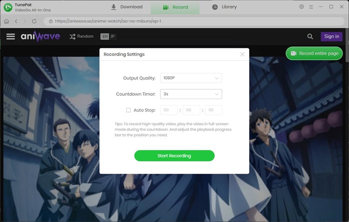Open the aniwave site hamburger menu

click(10, 36)
